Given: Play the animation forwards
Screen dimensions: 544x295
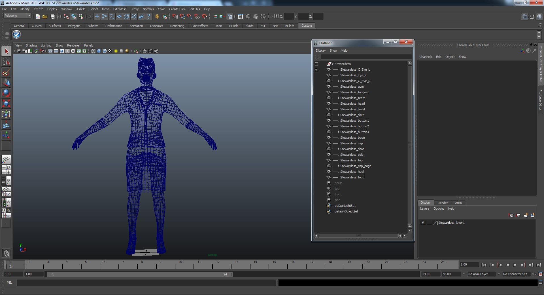Looking at the screenshot, I should pos(515,265).
